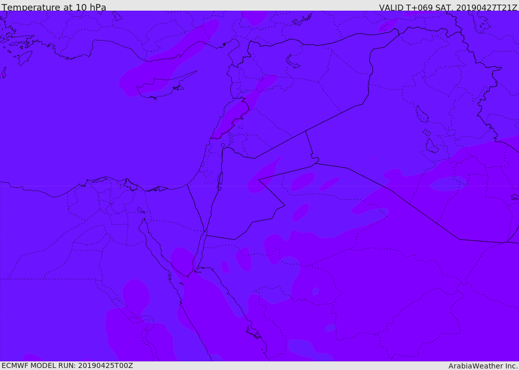Click the 'Temperature at 10 hPa' title
The height and width of the screenshot is (370, 519).
click(54, 7)
